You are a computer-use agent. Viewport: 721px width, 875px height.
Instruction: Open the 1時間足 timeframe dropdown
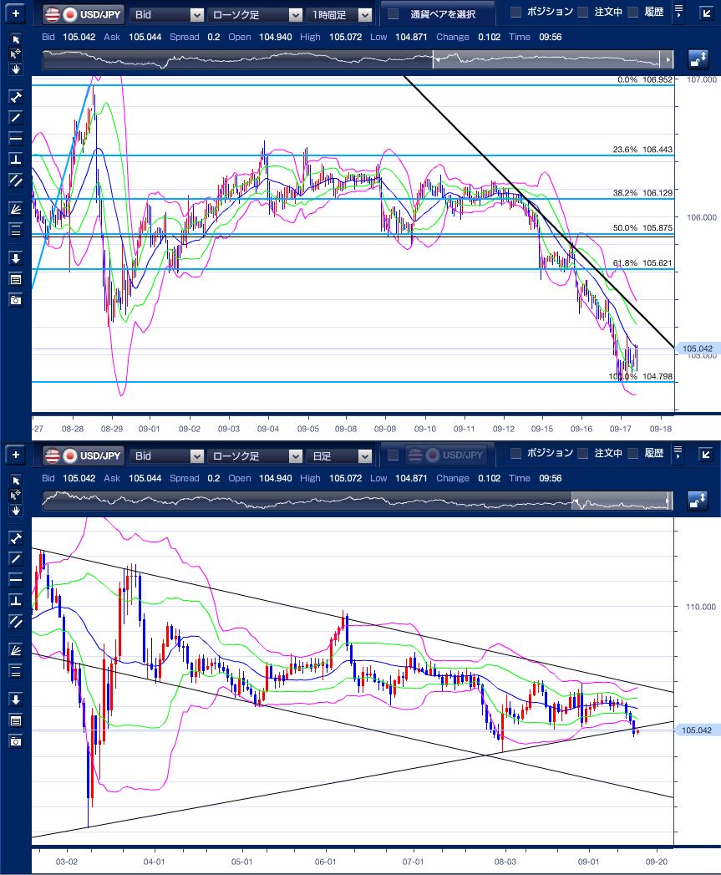coord(339,14)
